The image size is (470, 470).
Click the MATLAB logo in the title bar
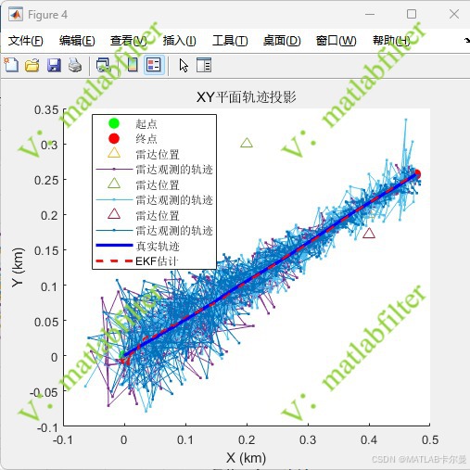click(16, 14)
